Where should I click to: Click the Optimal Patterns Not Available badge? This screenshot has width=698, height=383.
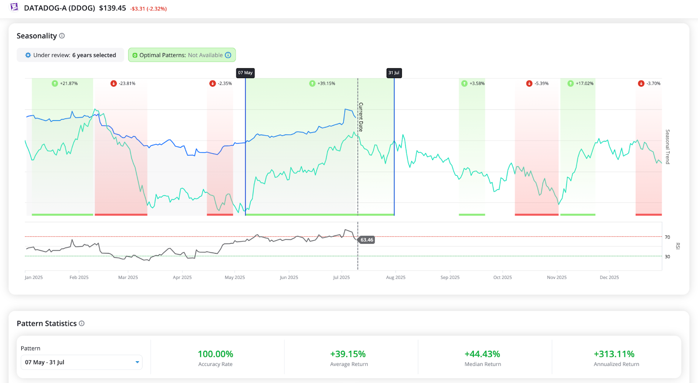pos(182,55)
